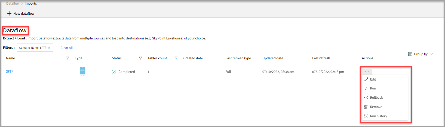Screen dimensions: 445x127
Task: Choose Edit from the actions menu
Action: click(373, 79)
